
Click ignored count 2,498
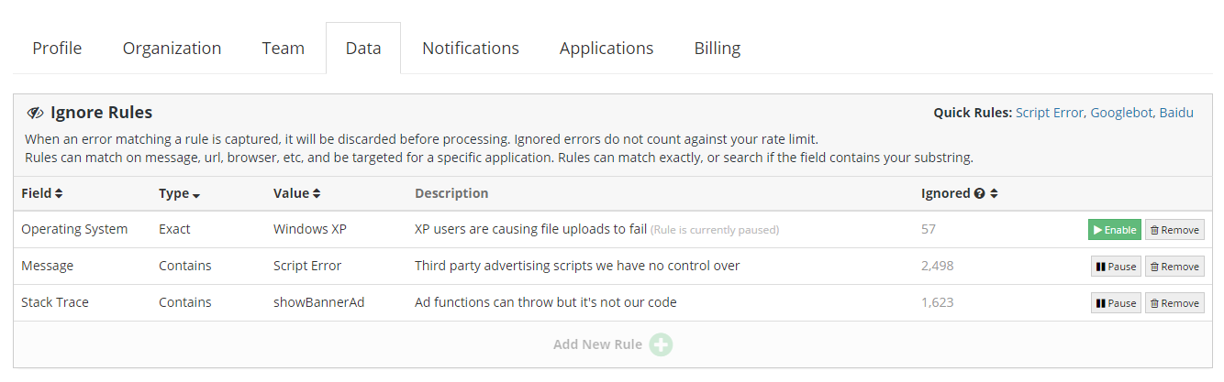[938, 266]
